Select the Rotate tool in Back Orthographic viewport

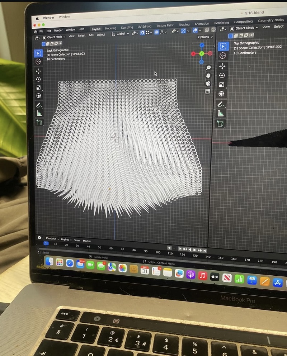coord(38,79)
